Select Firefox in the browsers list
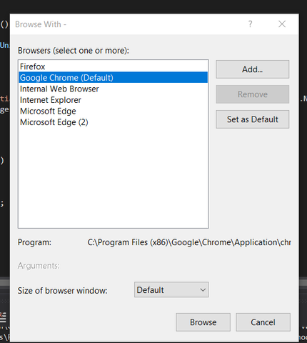The height and width of the screenshot is (343, 307). click(113, 66)
